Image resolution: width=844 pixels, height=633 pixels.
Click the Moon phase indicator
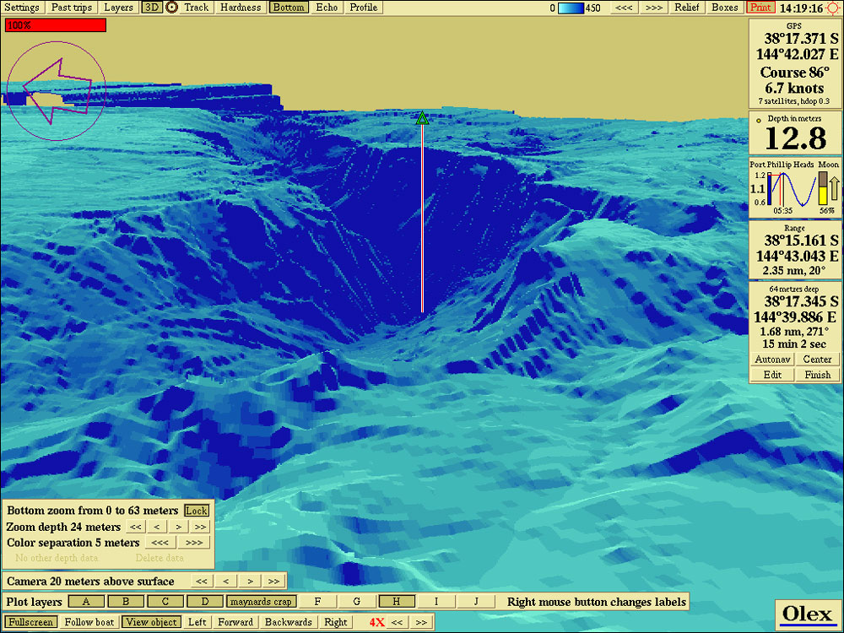click(823, 188)
